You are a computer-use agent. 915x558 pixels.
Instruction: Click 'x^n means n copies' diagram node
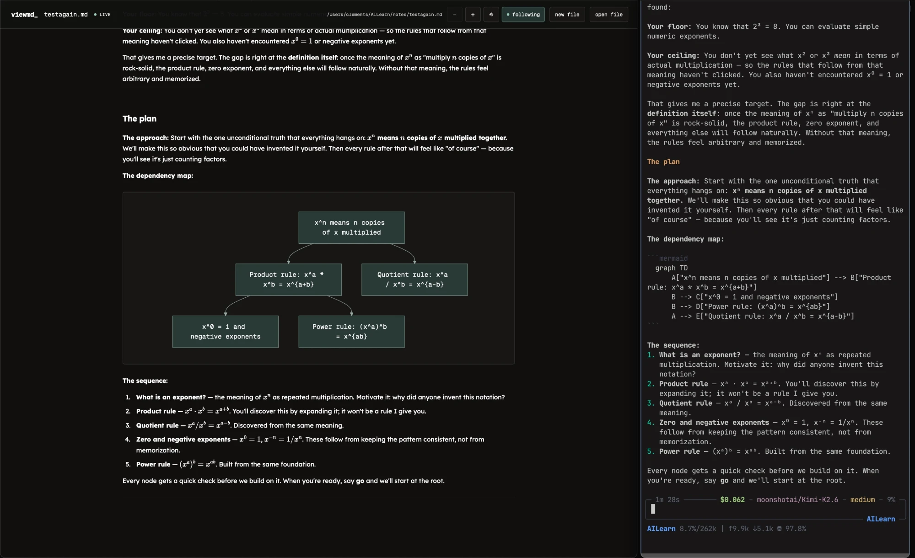351,228
